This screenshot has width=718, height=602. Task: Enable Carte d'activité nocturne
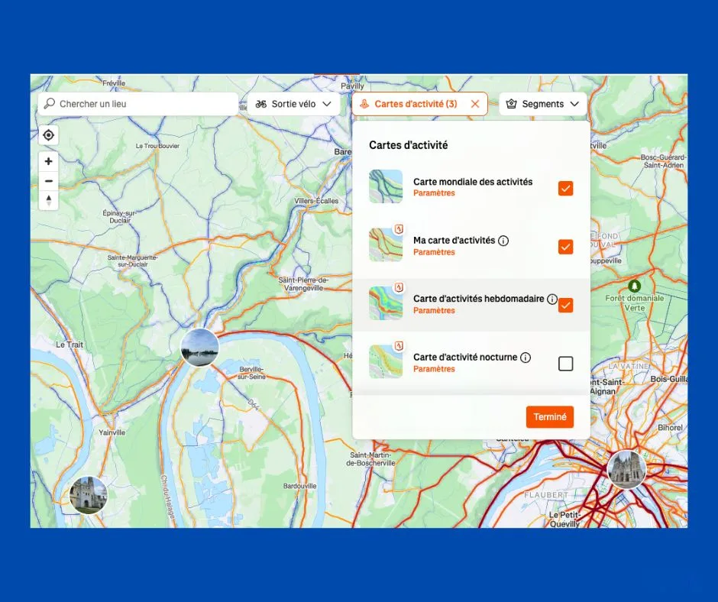coord(566,364)
